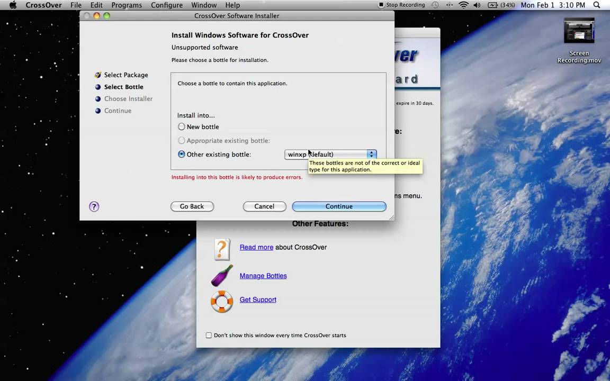The image size is (610, 381).
Task: Open the Configure menu
Action: [166, 5]
